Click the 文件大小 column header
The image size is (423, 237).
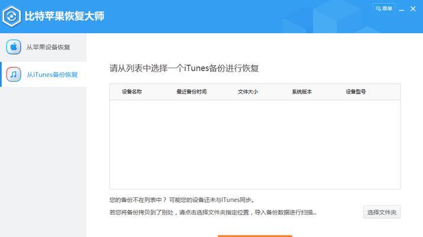click(248, 92)
